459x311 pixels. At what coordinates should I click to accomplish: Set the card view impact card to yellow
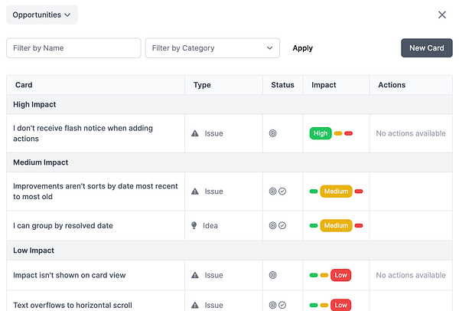click(324, 275)
